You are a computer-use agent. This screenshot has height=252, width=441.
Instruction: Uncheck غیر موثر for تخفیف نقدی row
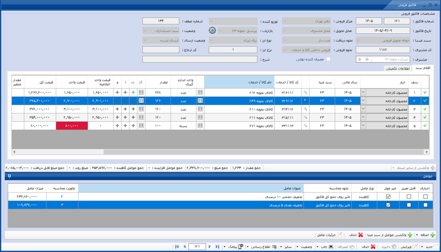(x=388, y=205)
